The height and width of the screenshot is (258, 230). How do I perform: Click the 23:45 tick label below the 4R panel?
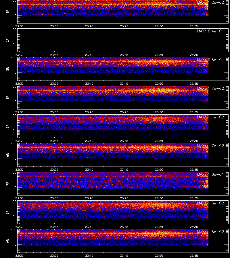(x=124, y=112)
